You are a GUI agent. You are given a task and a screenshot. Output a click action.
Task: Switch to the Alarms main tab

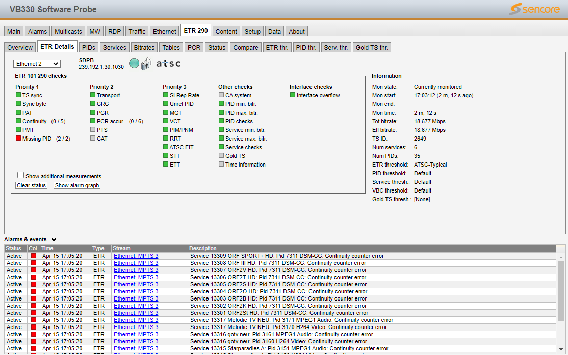coord(37,31)
